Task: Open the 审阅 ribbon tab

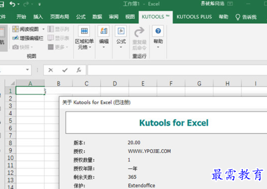Action: 113,17
